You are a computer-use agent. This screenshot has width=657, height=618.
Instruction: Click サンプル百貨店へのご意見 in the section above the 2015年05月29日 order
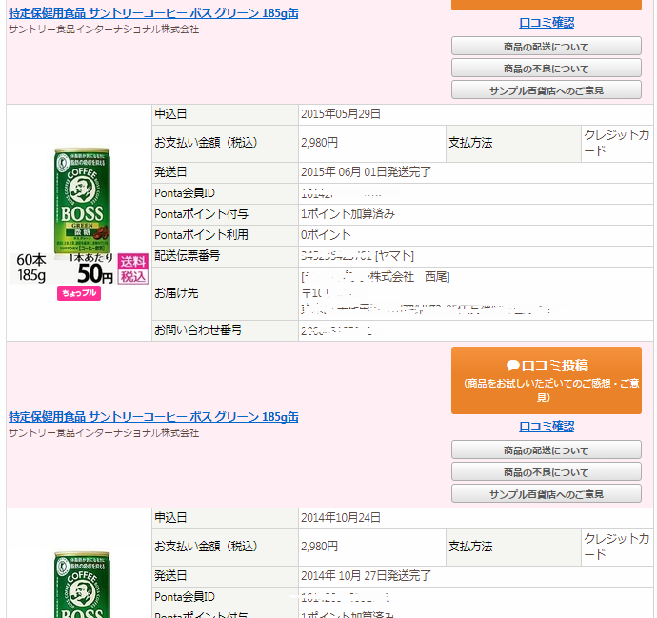(x=547, y=90)
